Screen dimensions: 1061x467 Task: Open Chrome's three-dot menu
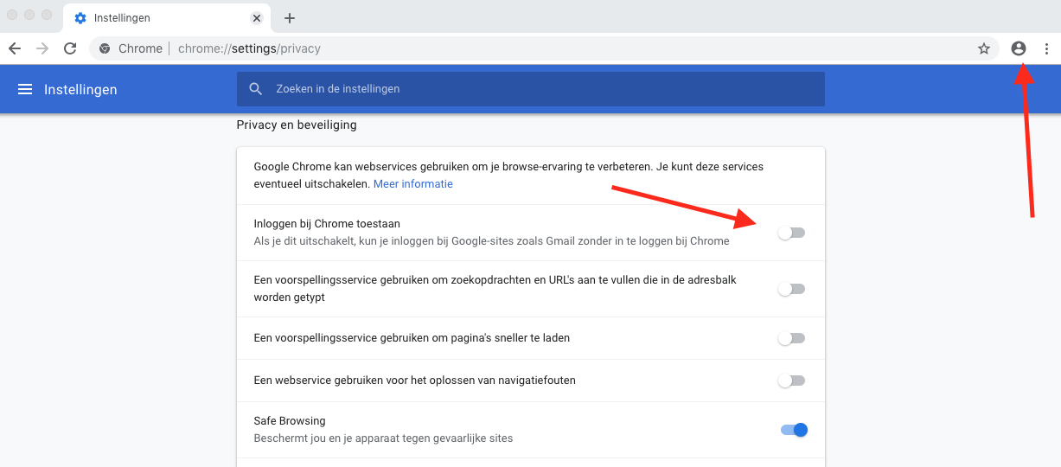1046,48
